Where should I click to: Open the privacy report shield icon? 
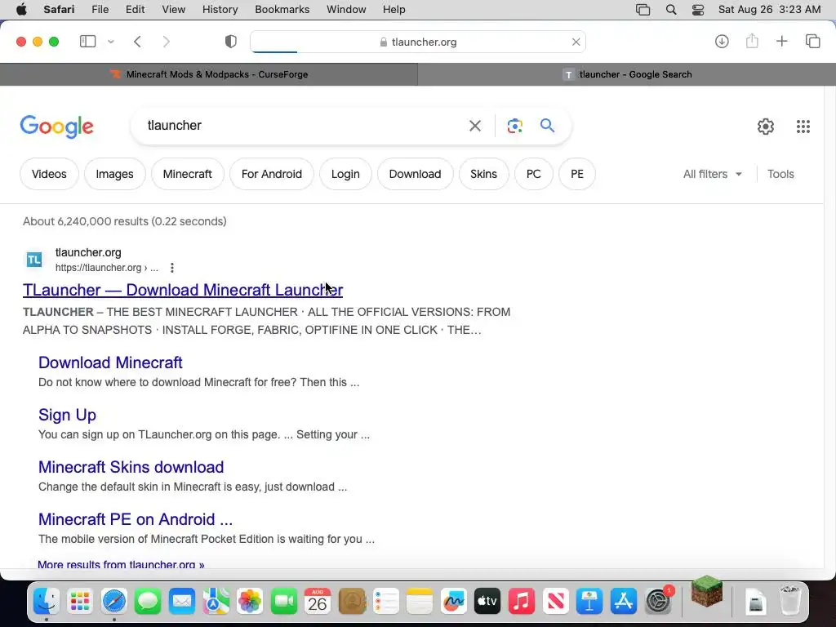pos(230,42)
